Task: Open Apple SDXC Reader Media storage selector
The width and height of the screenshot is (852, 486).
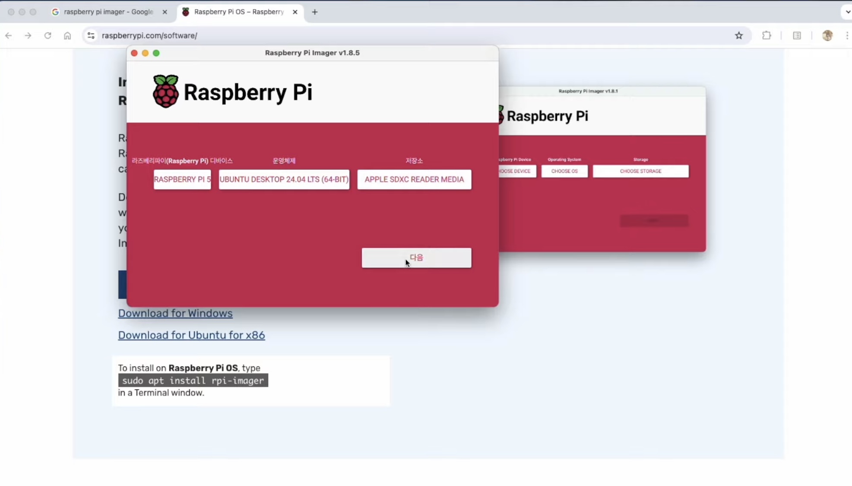Action: 414,179
